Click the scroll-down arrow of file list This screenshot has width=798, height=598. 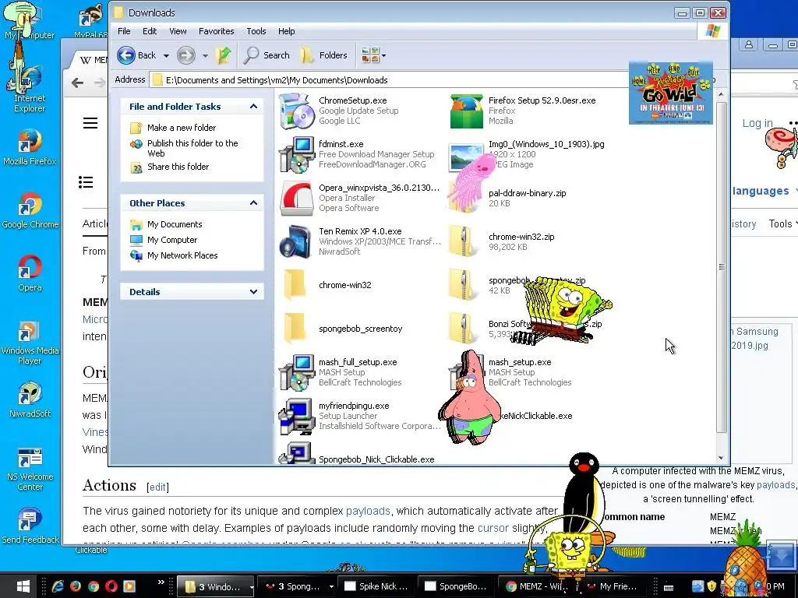tap(721, 458)
